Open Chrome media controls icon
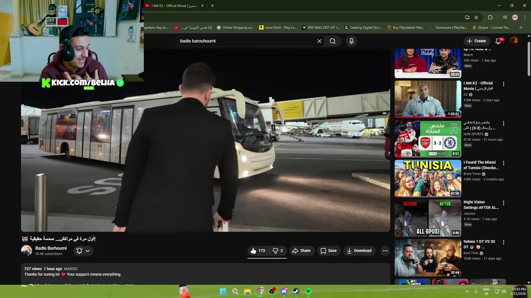The width and height of the screenshot is (531, 298). (x=504, y=17)
